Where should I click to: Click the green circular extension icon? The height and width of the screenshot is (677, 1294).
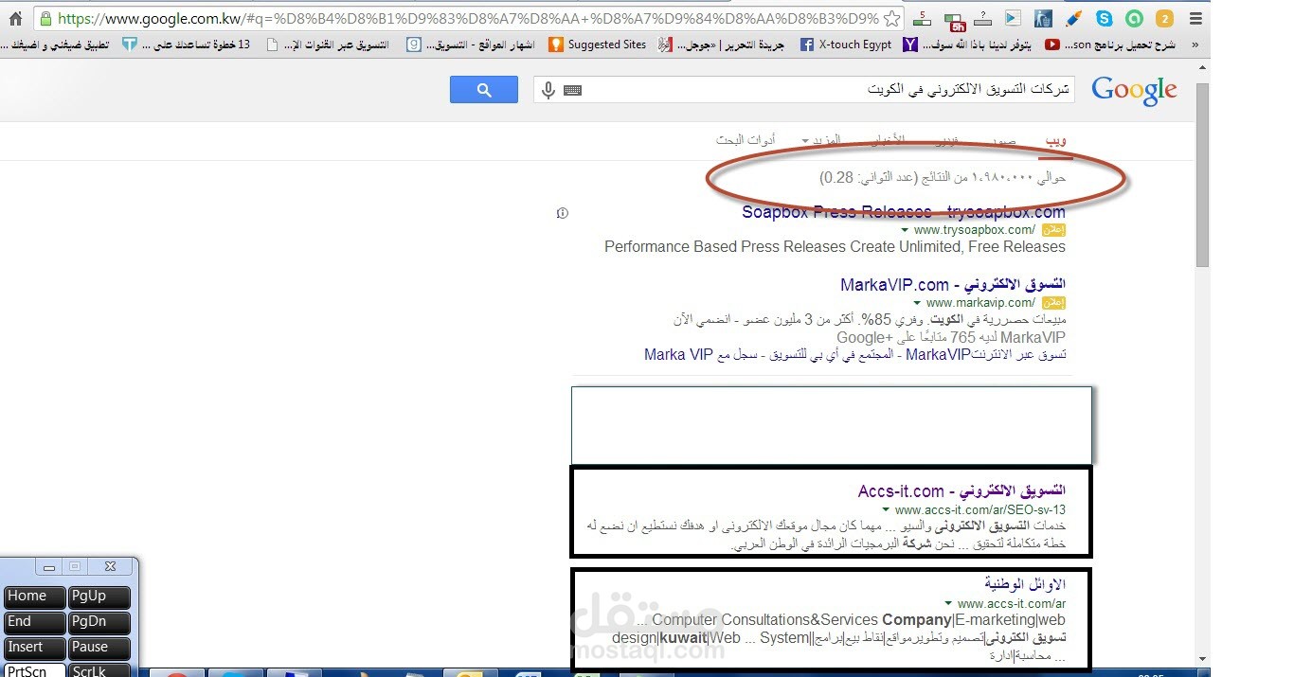[1135, 18]
